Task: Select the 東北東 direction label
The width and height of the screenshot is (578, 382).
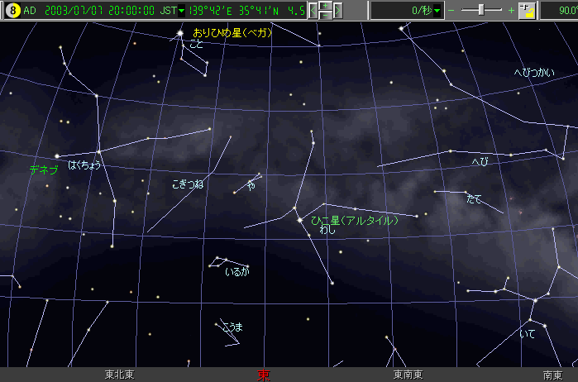Action: point(119,375)
